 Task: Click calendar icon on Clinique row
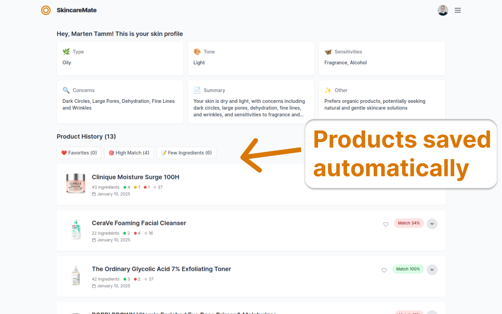click(94, 194)
